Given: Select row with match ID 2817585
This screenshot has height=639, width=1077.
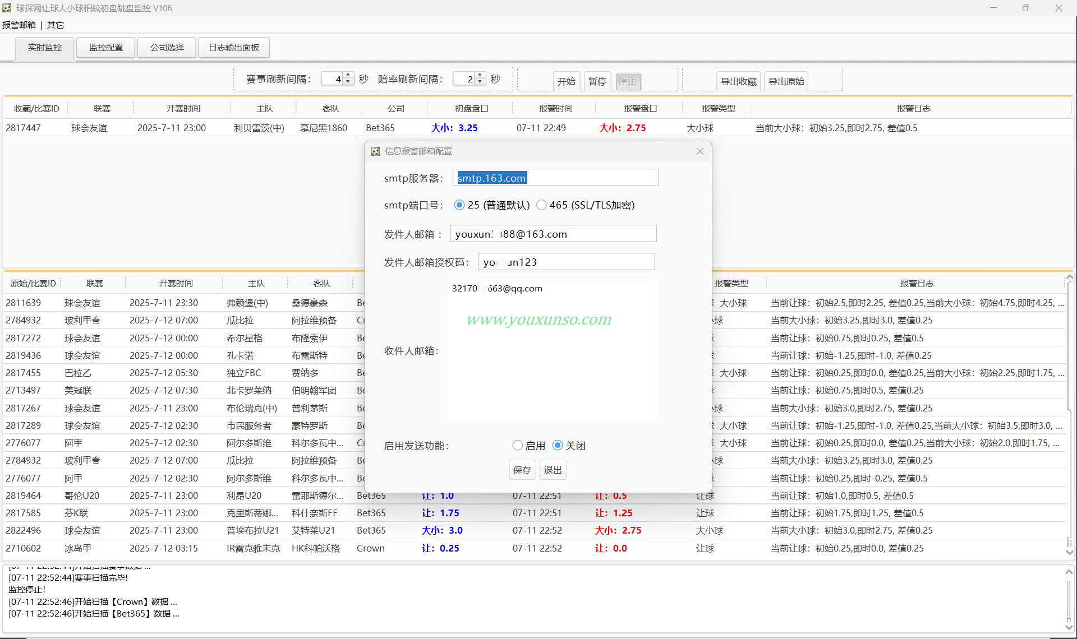Looking at the screenshot, I should click(534, 513).
